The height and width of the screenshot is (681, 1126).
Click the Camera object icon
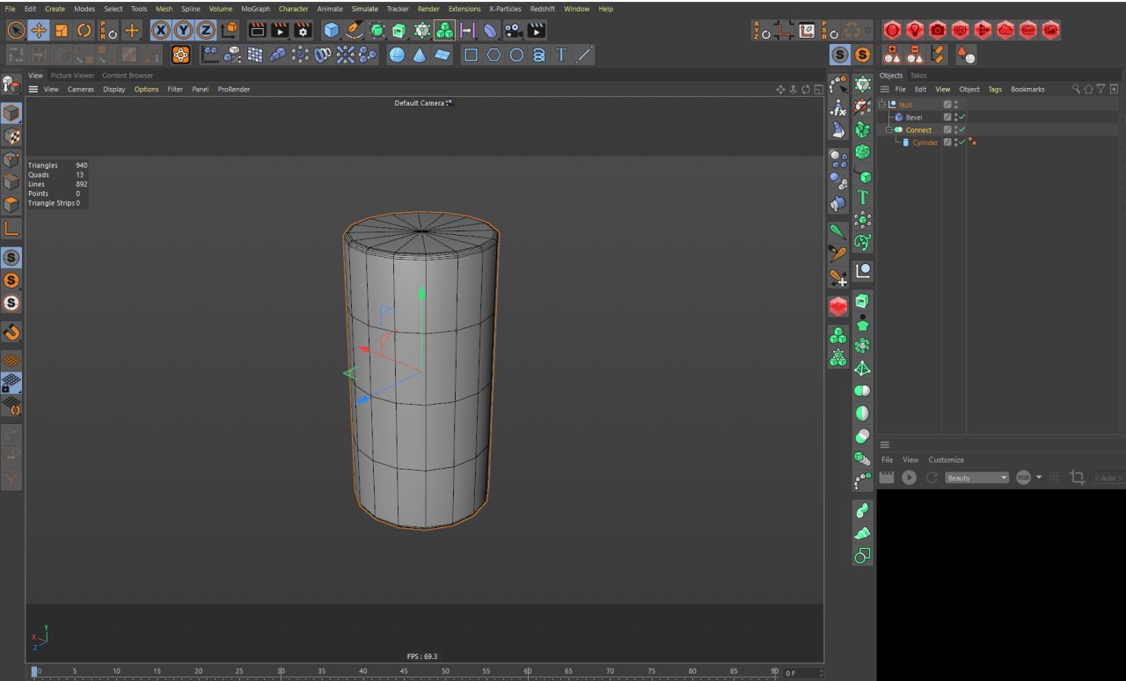pos(513,31)
